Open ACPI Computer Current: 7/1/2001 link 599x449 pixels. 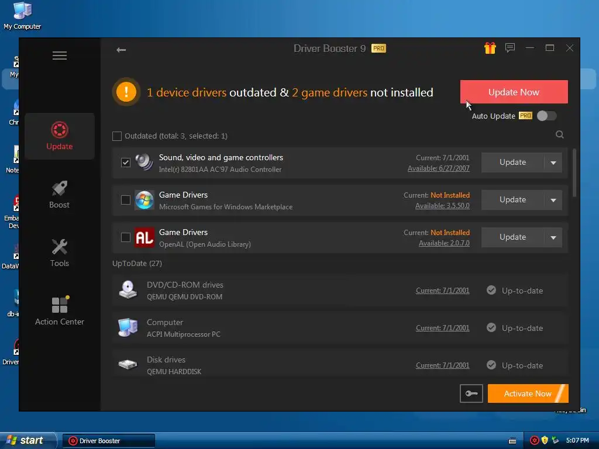coord(442,328)
